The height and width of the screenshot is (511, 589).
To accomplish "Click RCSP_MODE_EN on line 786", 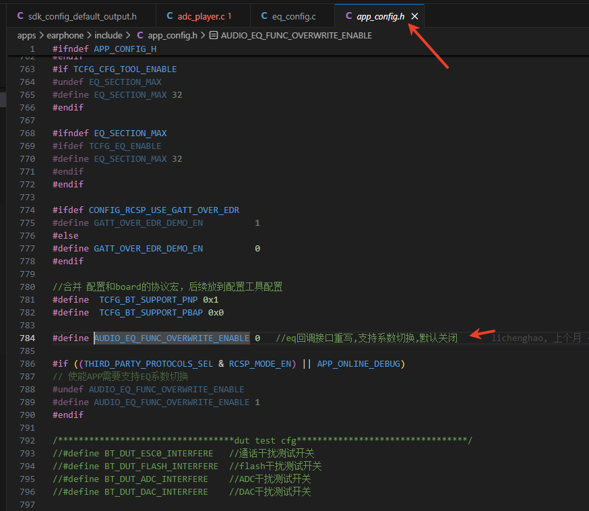I will coord(260,364).
